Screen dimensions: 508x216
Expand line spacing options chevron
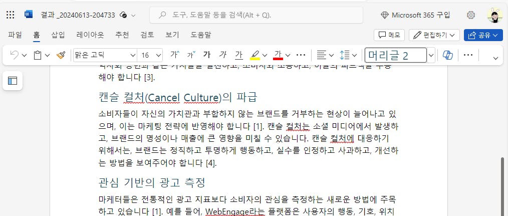pos(354,56)
